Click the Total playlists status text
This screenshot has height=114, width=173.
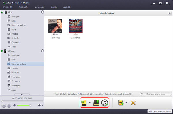(x=93, y=94)
